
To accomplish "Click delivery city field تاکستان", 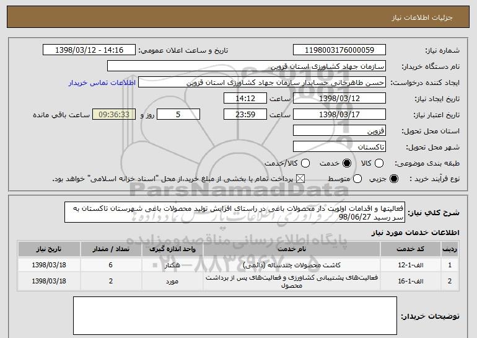I will (x=339, y=147).
